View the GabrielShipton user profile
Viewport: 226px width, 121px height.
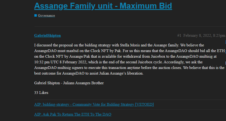tap(47, 35)
